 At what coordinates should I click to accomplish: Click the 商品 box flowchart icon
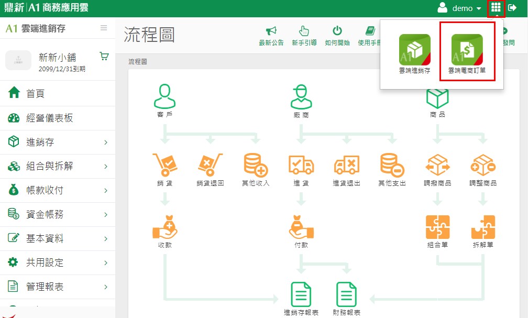(437, 98)
